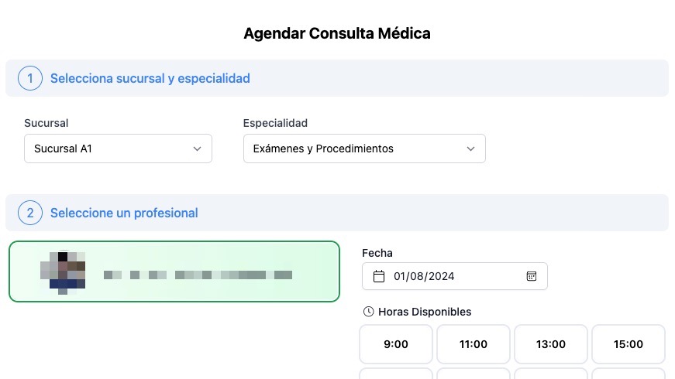This screenshot has height=379, width=675.
Task: Open the date picker calendar icon
Action: coord(532,276)
